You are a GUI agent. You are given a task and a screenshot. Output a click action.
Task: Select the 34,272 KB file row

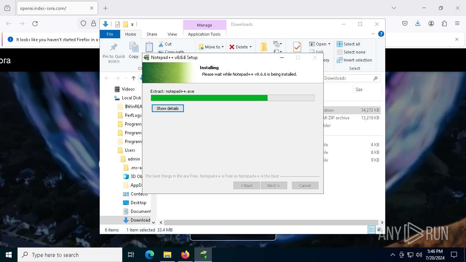[x=352, y=110]
